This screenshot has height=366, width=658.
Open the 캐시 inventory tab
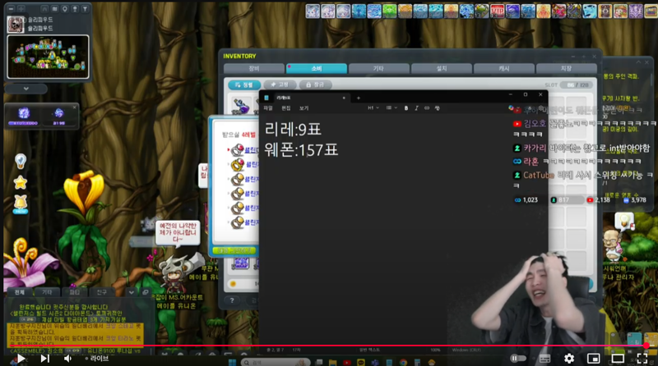click(x=504, y=68)
